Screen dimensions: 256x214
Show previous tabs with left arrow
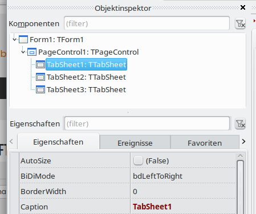click(x=11, y=142)
